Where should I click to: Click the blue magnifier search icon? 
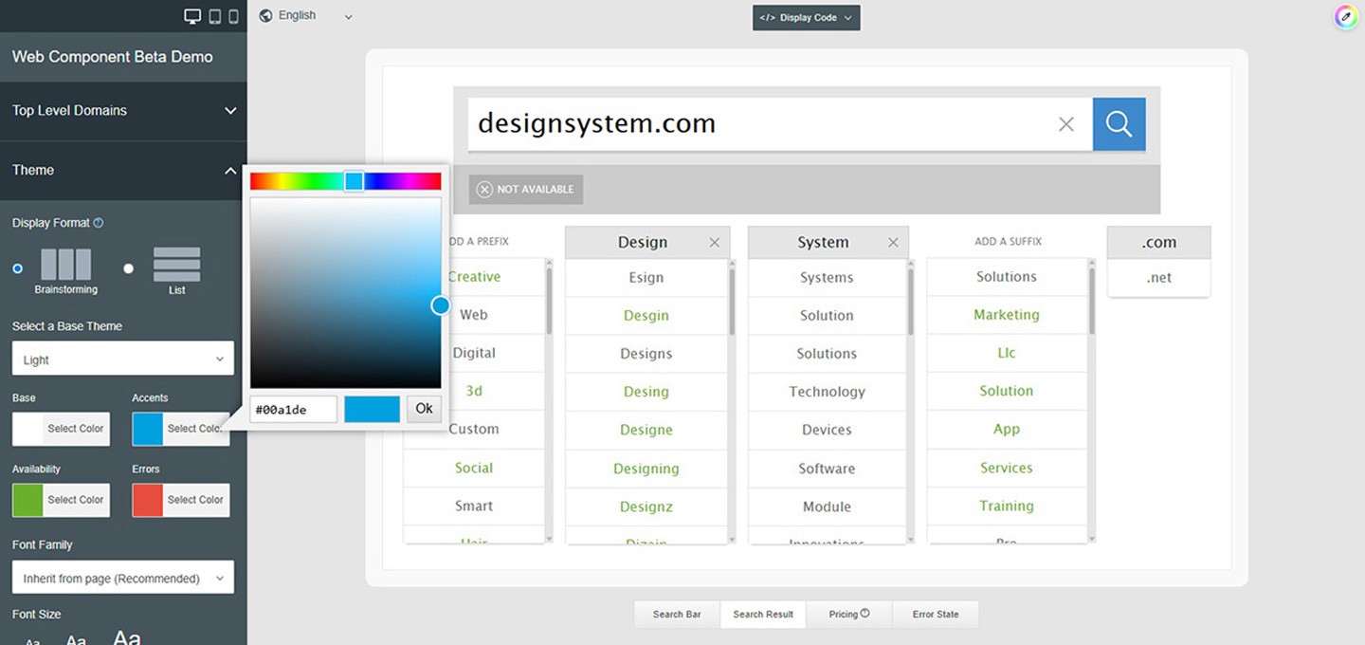1119,123
